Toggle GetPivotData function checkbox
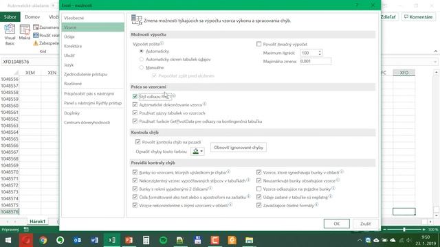The height and width of the screenshot is (247, 440). pos(135,121)
